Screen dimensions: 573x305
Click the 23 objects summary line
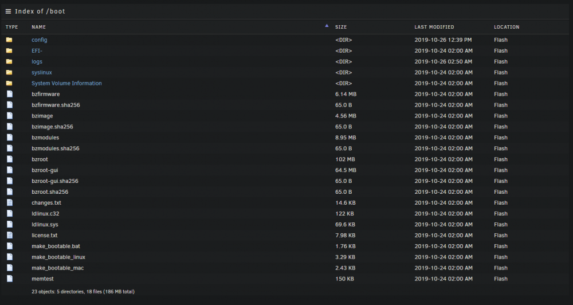coord(83,291)
